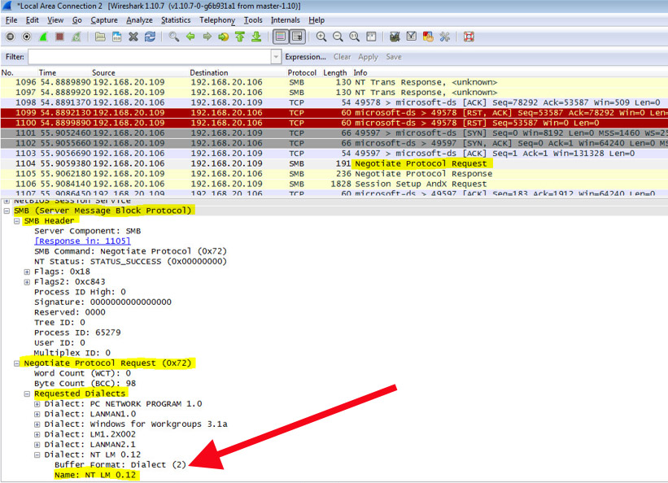Jump to the first packet
Image resolution: width=668 pixels, height=483 pixels.
240,37
